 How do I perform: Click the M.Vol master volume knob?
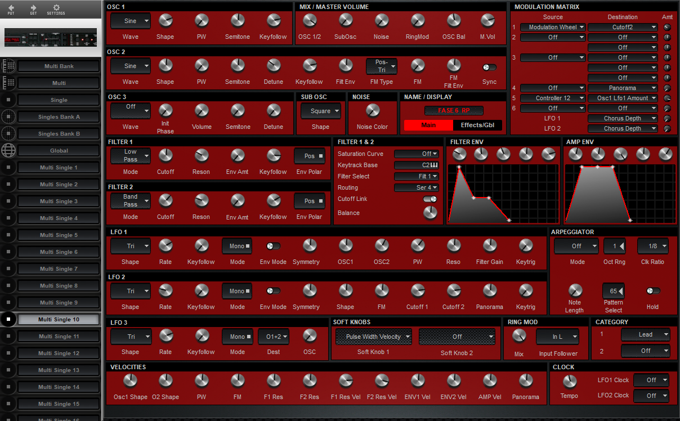(487, 21)
